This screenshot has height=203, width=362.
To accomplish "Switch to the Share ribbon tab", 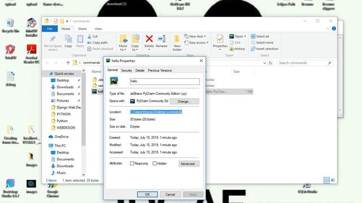I will [x=82, y=29].
